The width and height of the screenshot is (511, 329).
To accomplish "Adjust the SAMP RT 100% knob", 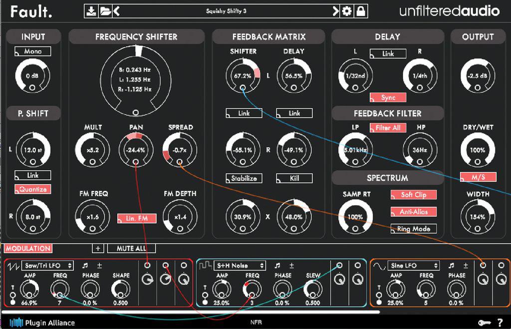I will pos(355,217).
